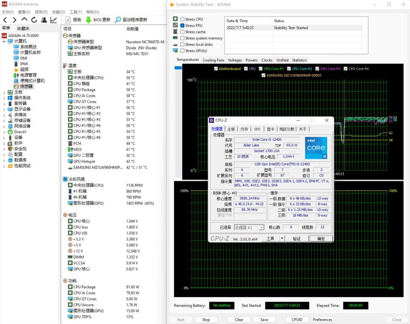
Task: Click the blue graph scale slider handle
Action: [178, 68]
